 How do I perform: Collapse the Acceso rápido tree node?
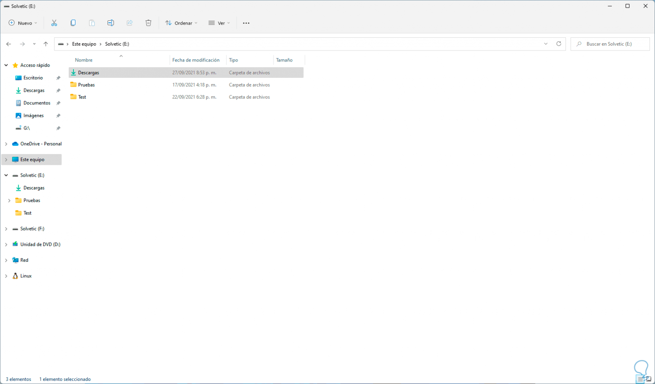tap(6, 65)
